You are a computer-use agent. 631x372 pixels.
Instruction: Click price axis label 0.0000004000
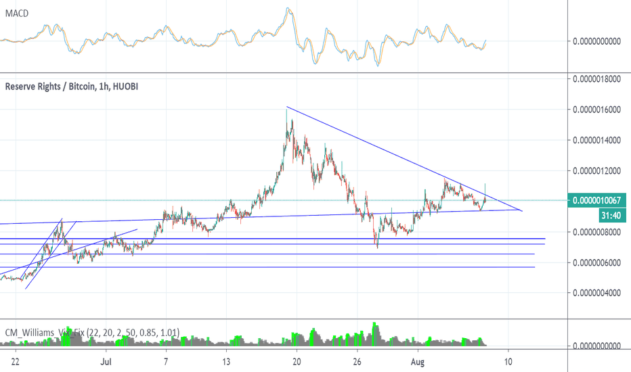[x=596, y=293]
